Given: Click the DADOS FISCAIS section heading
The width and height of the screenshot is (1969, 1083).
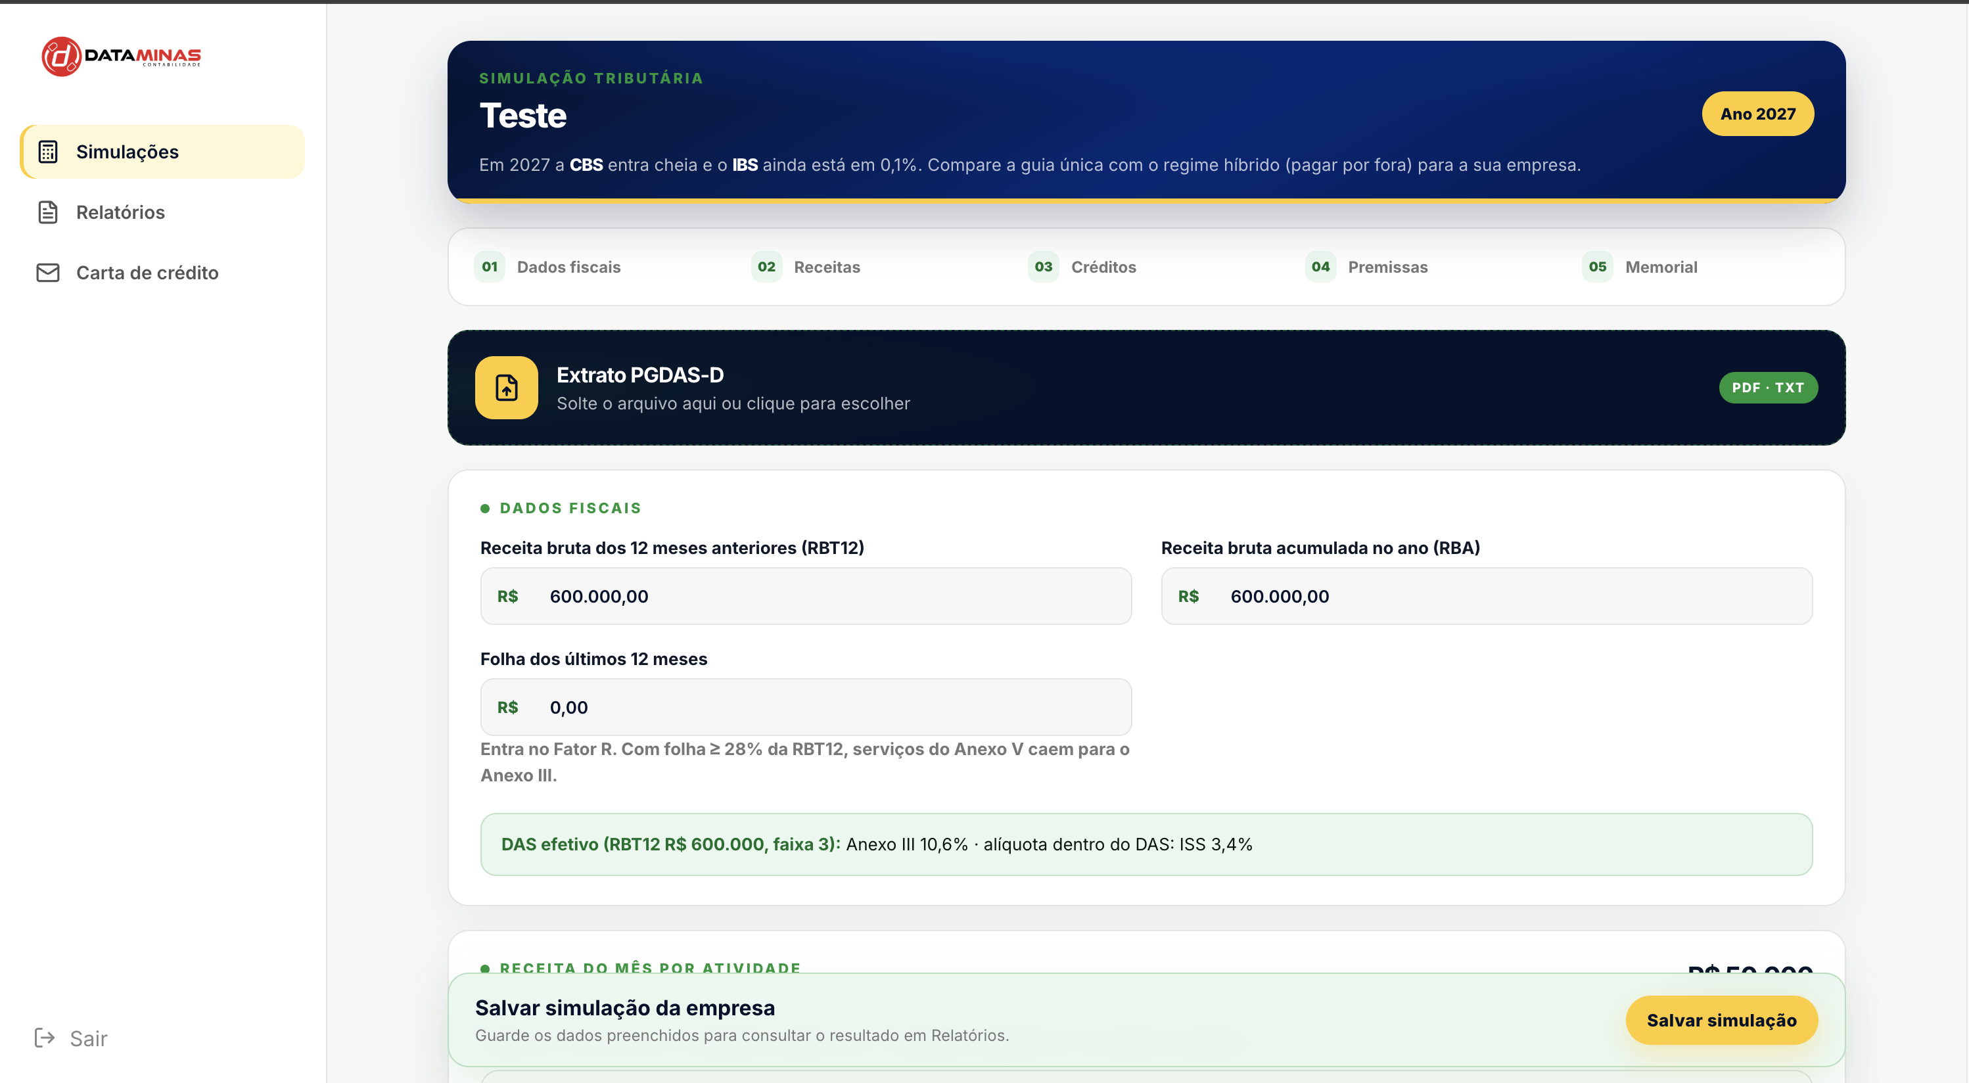Looking at the screenshot, I should (x=570, y=508).
